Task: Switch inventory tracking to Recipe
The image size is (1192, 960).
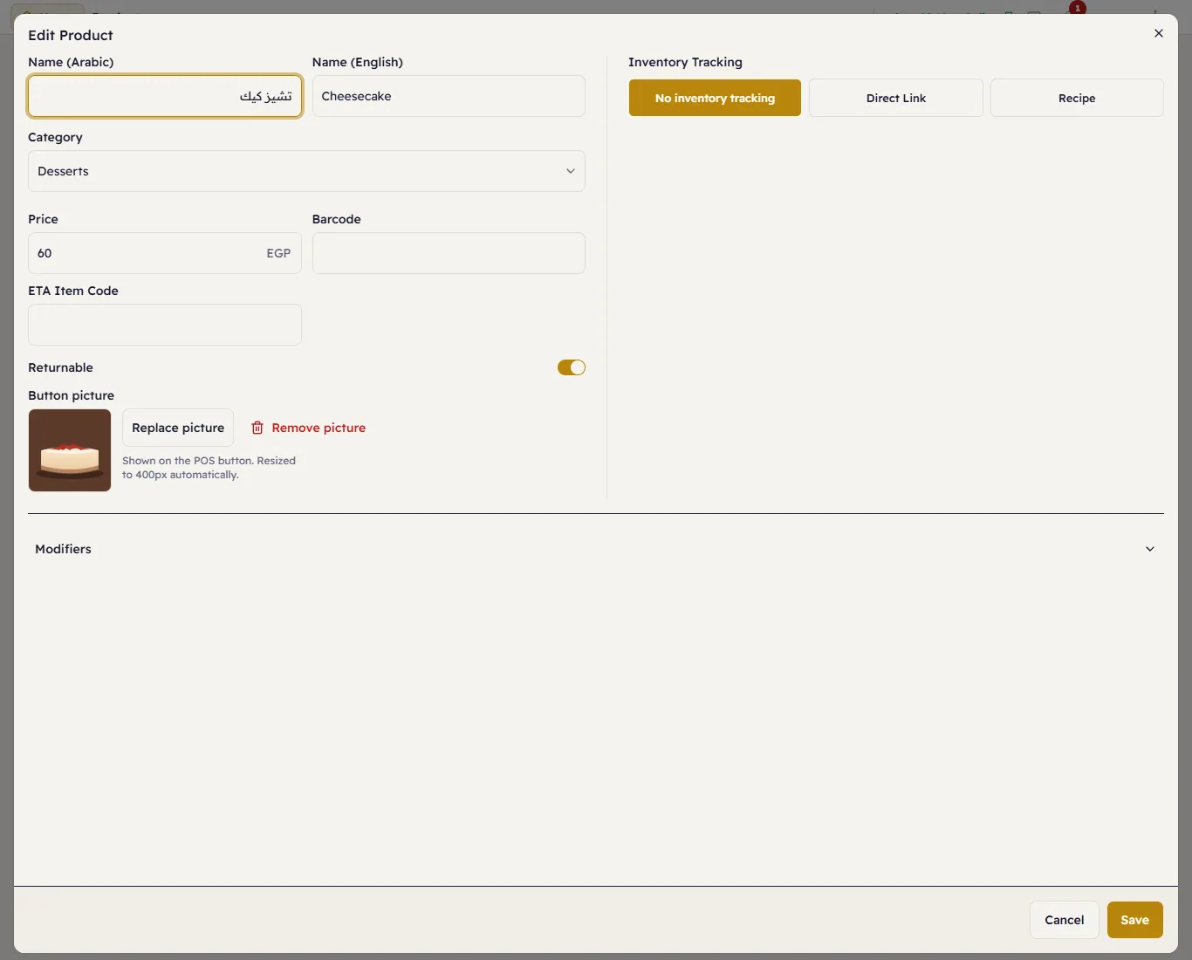Action: (1077, 98)
